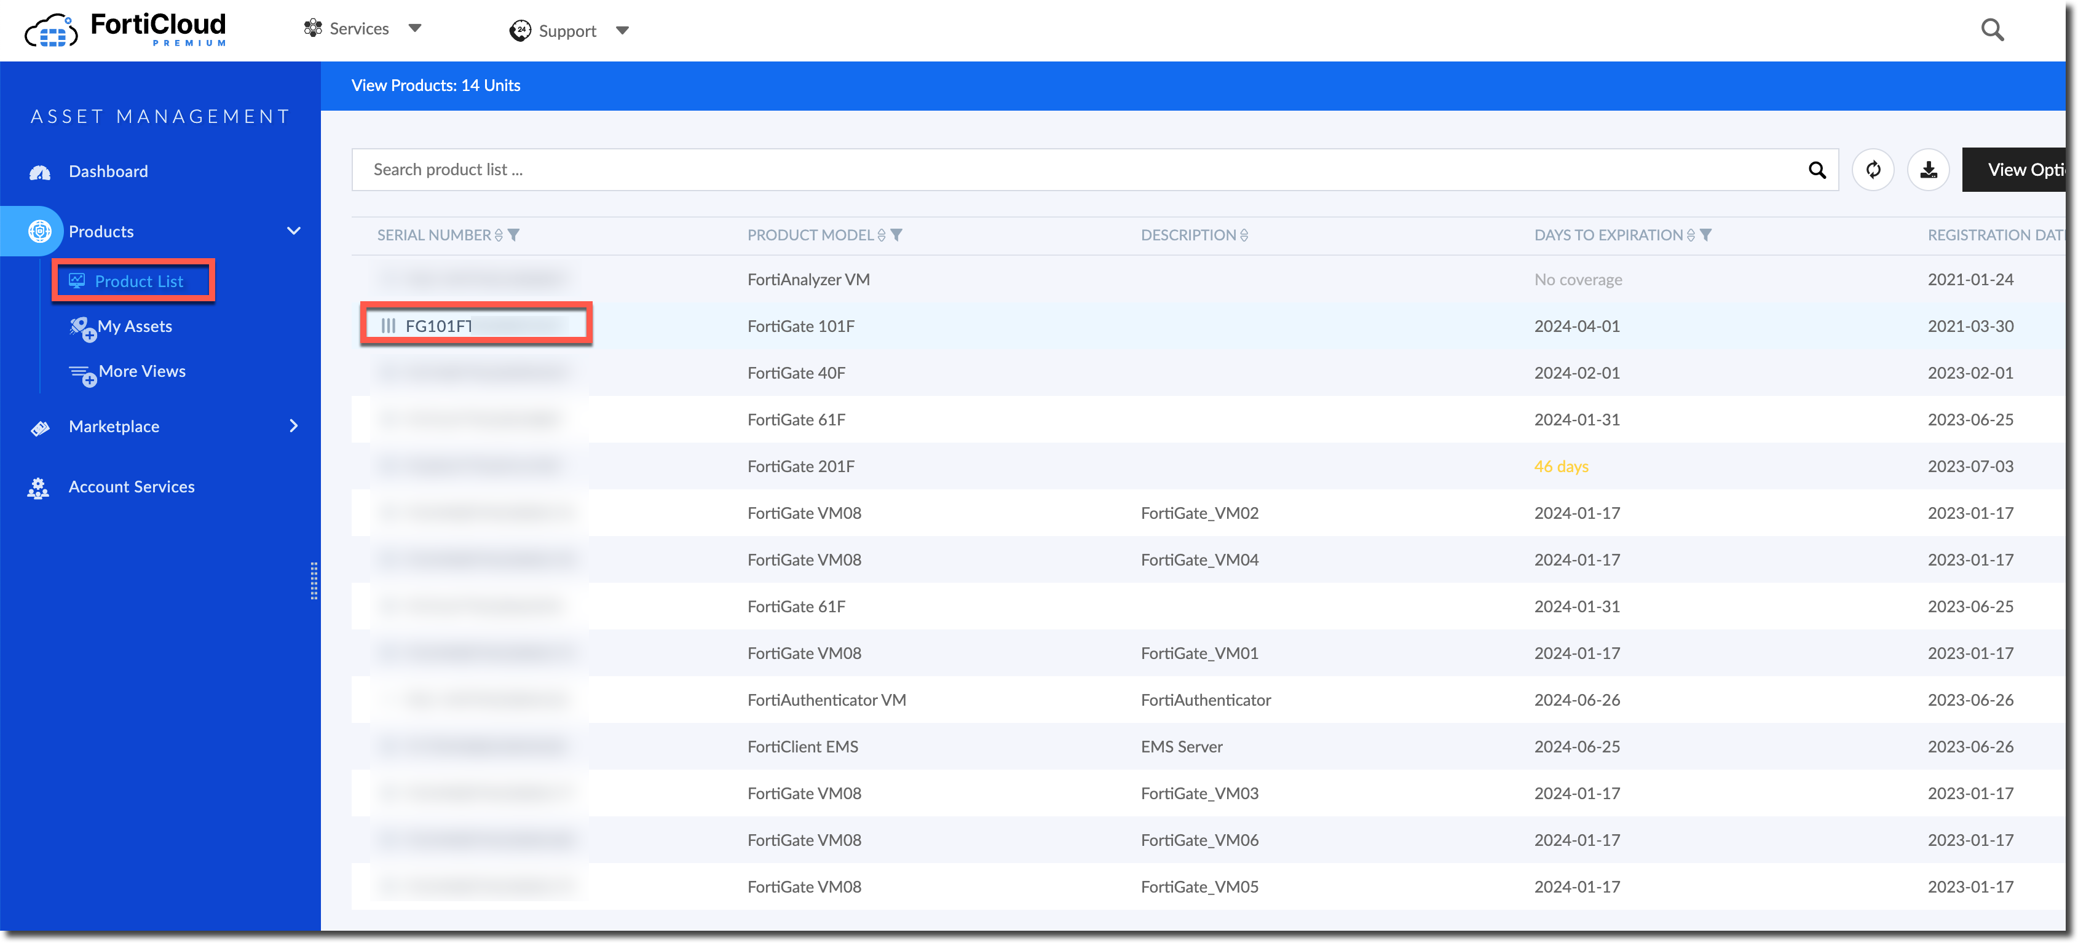Click the Serial Number filter funnel icon
Screen dimensions: 2078x943
tap(514, 235)
